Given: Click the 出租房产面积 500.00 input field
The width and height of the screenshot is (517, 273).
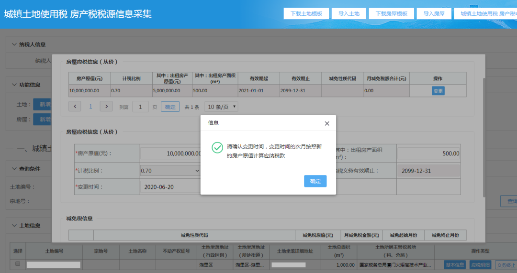Looking at the screenshot, I should click(428, 153).
